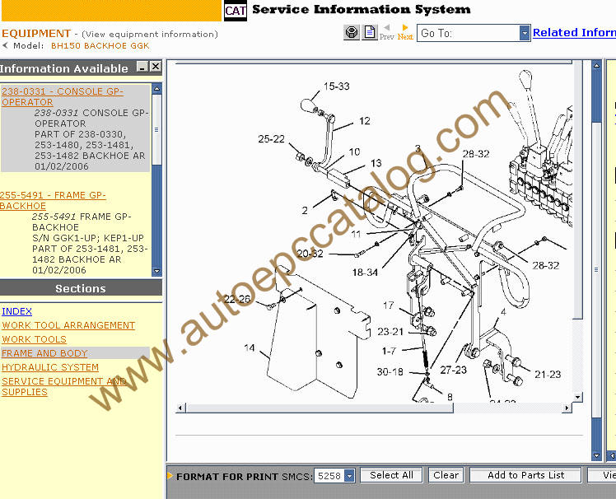Click the Sections header bar
This screenshot has height=499, width=616.
point(81,288)
